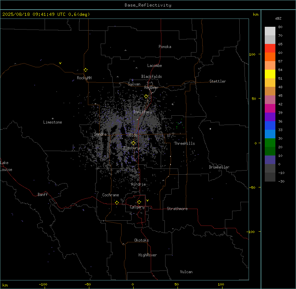Viewport: 296px width, 289px height.
Task: Click the Cochrane town label
Action: (111, 195)
